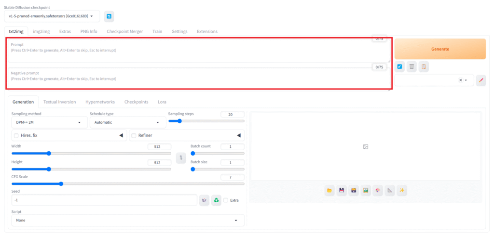Click the dice random seed icon
The height and width of the screenshot is (235, 494).
(205, 200)
